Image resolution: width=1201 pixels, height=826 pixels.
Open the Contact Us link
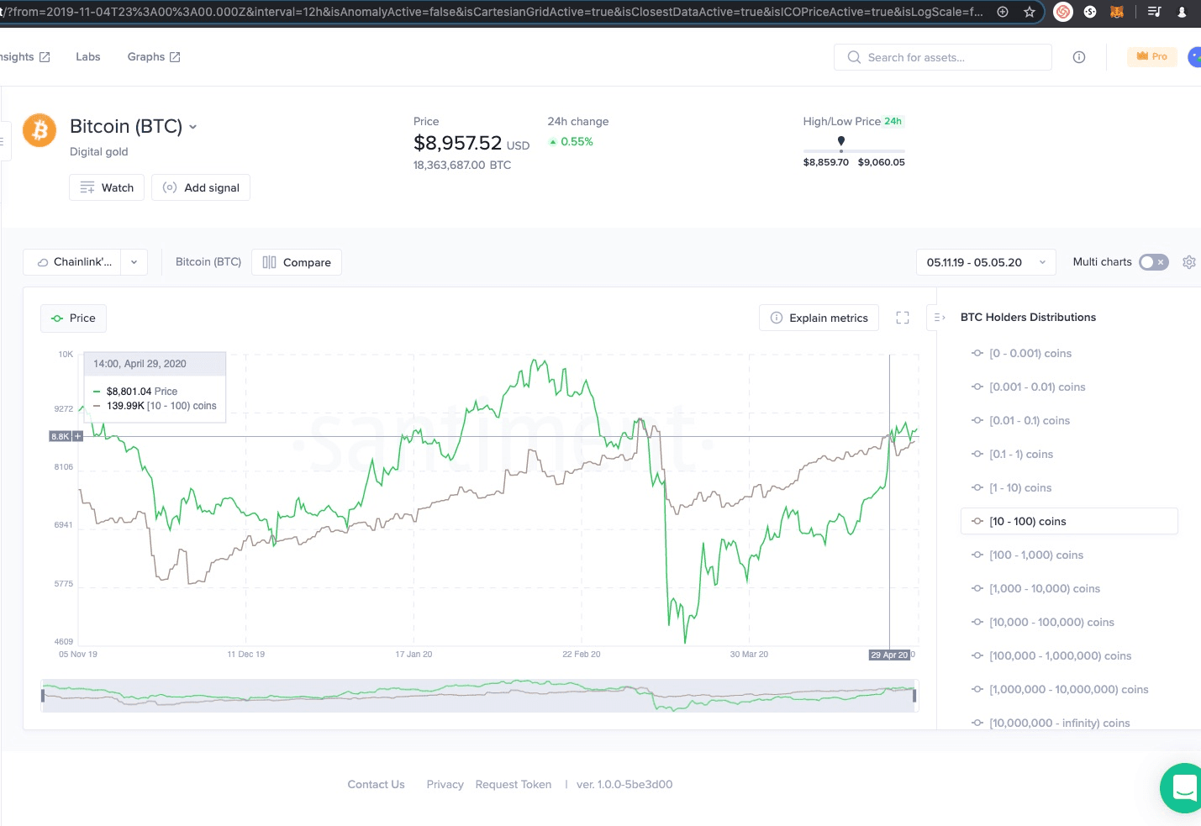pyautogui.click(x=376, y=784)
